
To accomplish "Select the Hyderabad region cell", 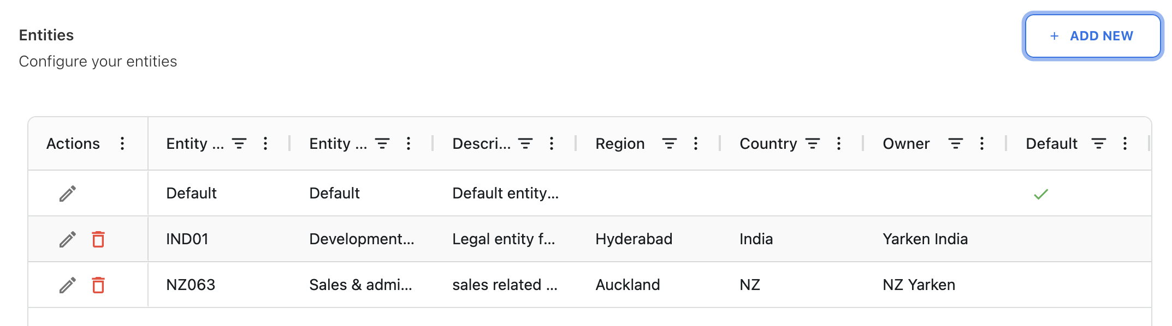I will [x=634, y=239].
